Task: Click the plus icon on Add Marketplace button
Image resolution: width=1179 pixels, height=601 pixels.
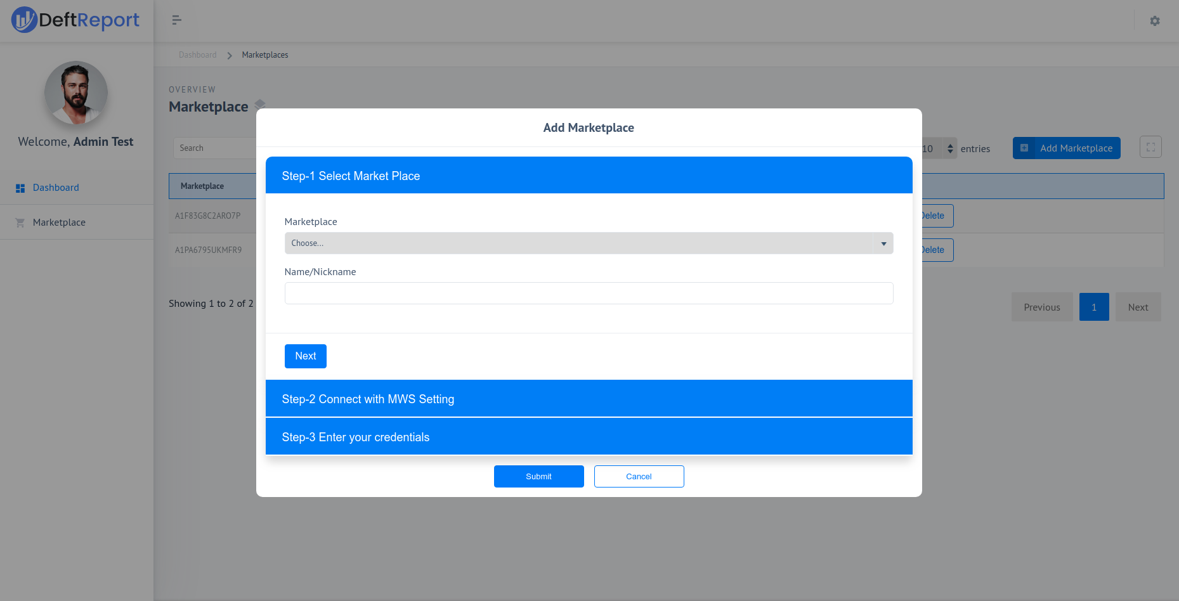Action: click(x=1024, y=148)
